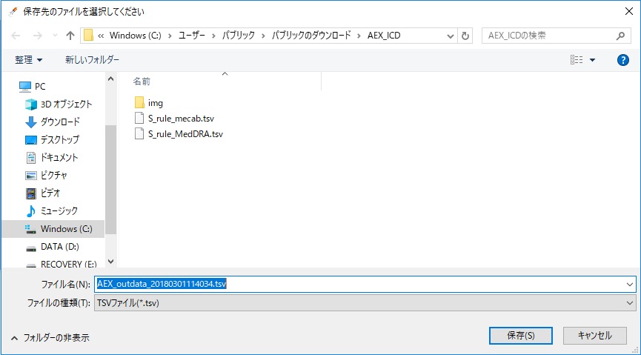Show hidden path segments via « chevron

[x=101, y=36]
